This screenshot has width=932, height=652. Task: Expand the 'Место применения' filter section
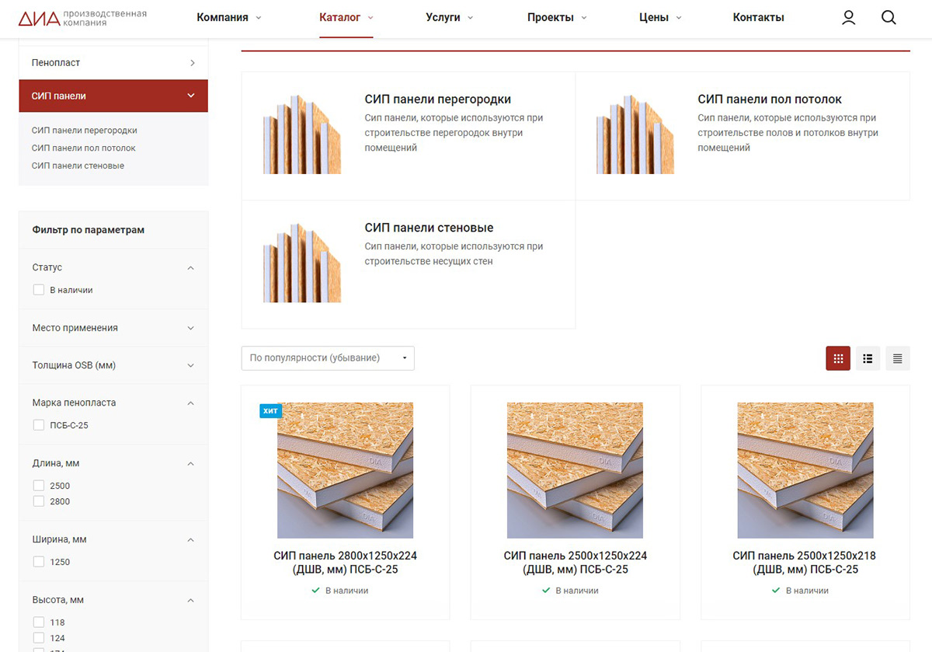click(x=113, y=328)
